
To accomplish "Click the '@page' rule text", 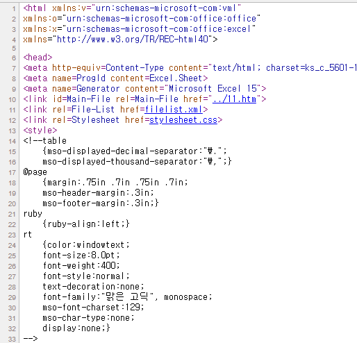I will click(x=35, y=172).
